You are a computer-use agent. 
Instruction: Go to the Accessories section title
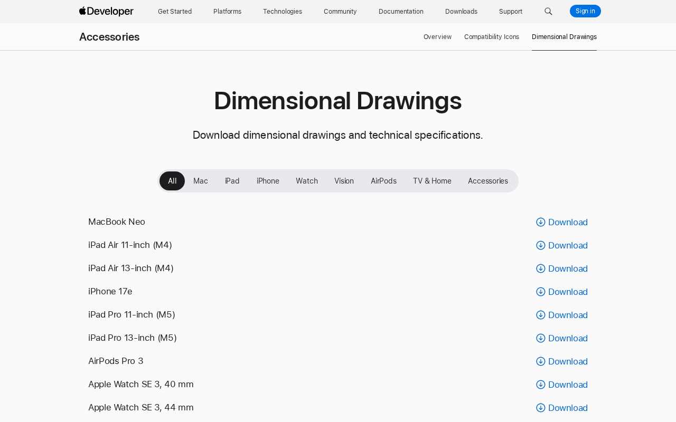point(109,37)
